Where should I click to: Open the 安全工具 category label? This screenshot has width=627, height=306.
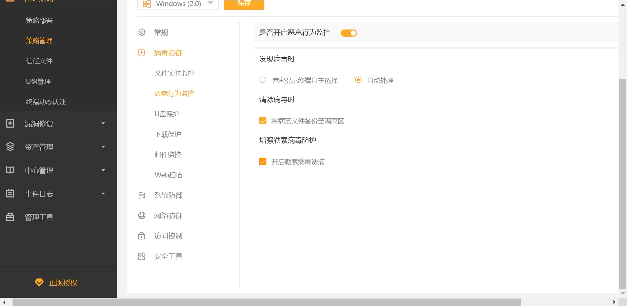[168, 256]
